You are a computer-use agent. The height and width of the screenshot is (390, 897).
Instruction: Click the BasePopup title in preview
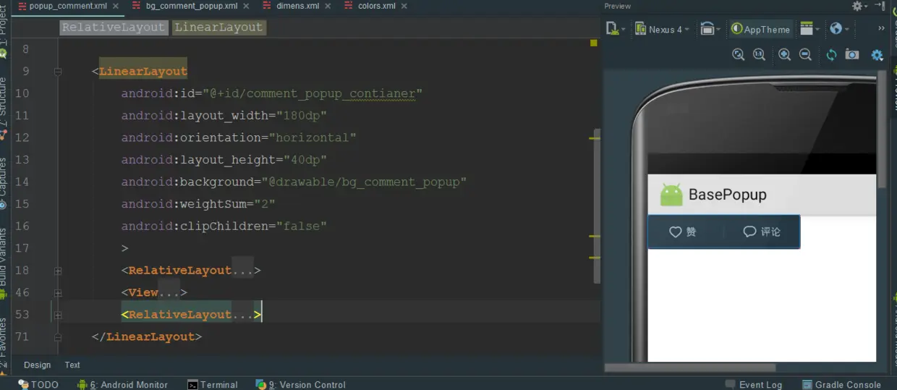point(727,195)
